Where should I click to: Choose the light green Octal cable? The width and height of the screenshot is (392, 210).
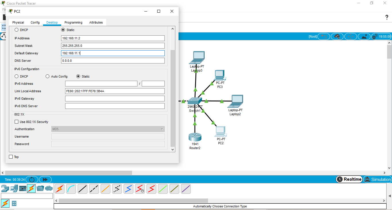click(x=163, y=189)
